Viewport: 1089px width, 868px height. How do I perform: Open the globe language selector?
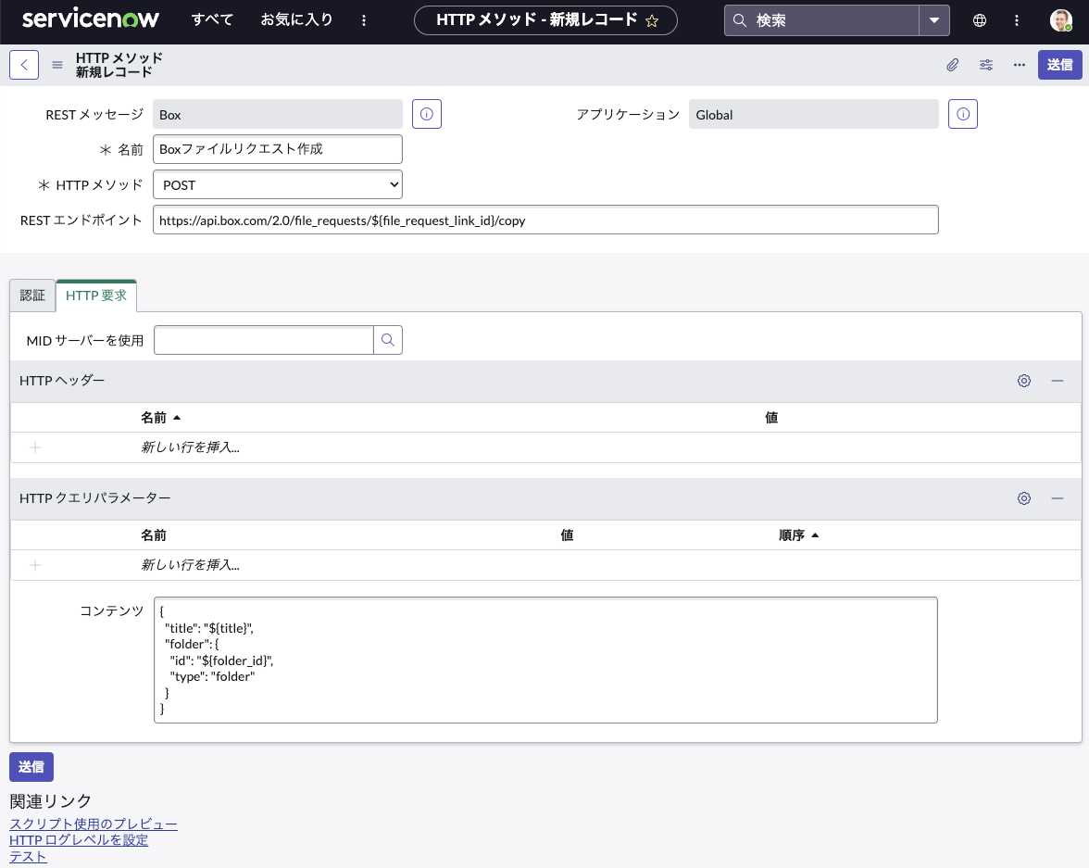pyautogui.click(x=979, y=19)
